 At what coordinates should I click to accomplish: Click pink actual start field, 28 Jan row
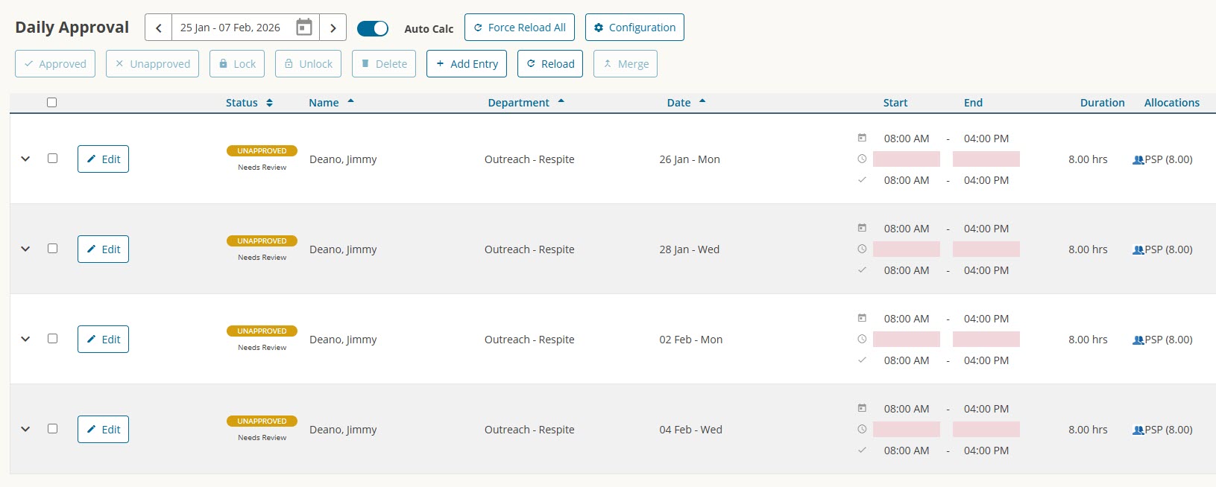(907, 249)
